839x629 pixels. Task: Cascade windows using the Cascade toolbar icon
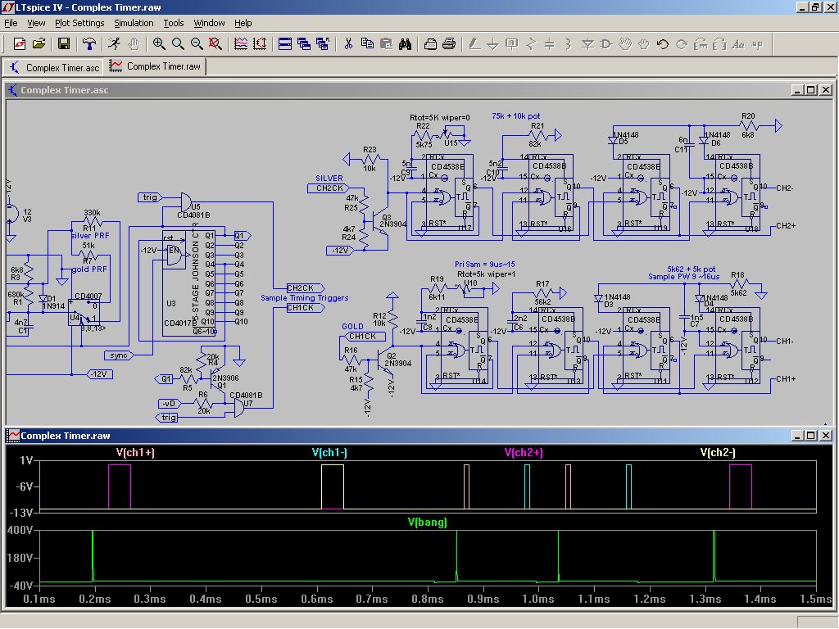tap(303, 43)
